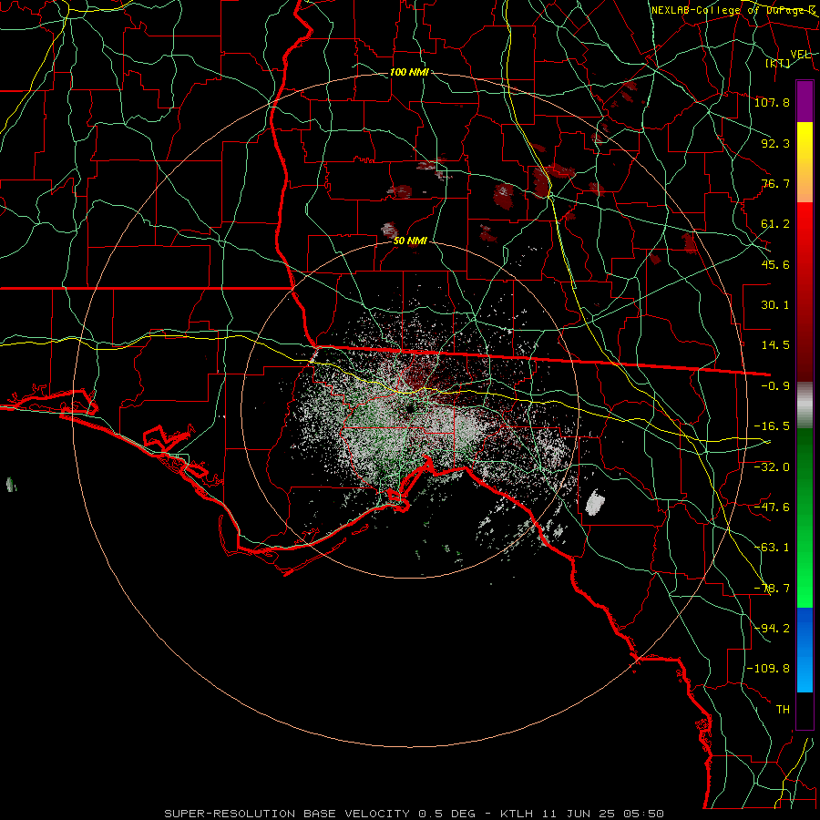The width and height of the screenshot is (820, 820).
Task: Click the 45.6 velocity scale value
Action: click(x=775, y=264)
